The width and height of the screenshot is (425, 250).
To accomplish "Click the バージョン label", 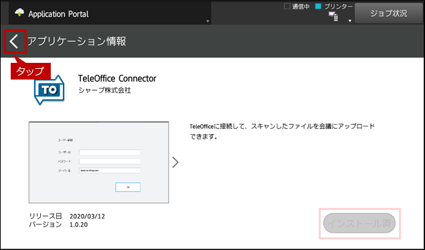I will tap(45, 225).
